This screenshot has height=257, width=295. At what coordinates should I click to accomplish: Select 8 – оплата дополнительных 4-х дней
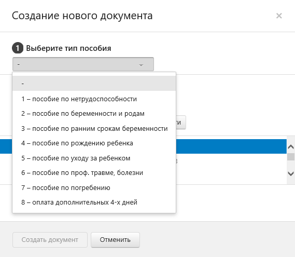click(94, 202)
